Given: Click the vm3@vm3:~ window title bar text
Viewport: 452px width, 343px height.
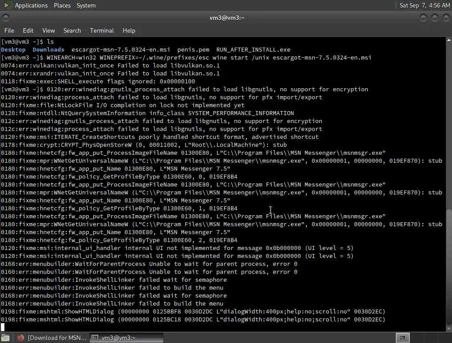Looking at the screenshot, I should pos(227,18).
